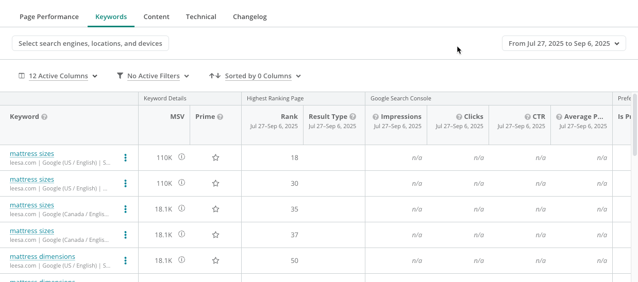Mark rank 50 keyword as Prime

(x=215, y=260)
